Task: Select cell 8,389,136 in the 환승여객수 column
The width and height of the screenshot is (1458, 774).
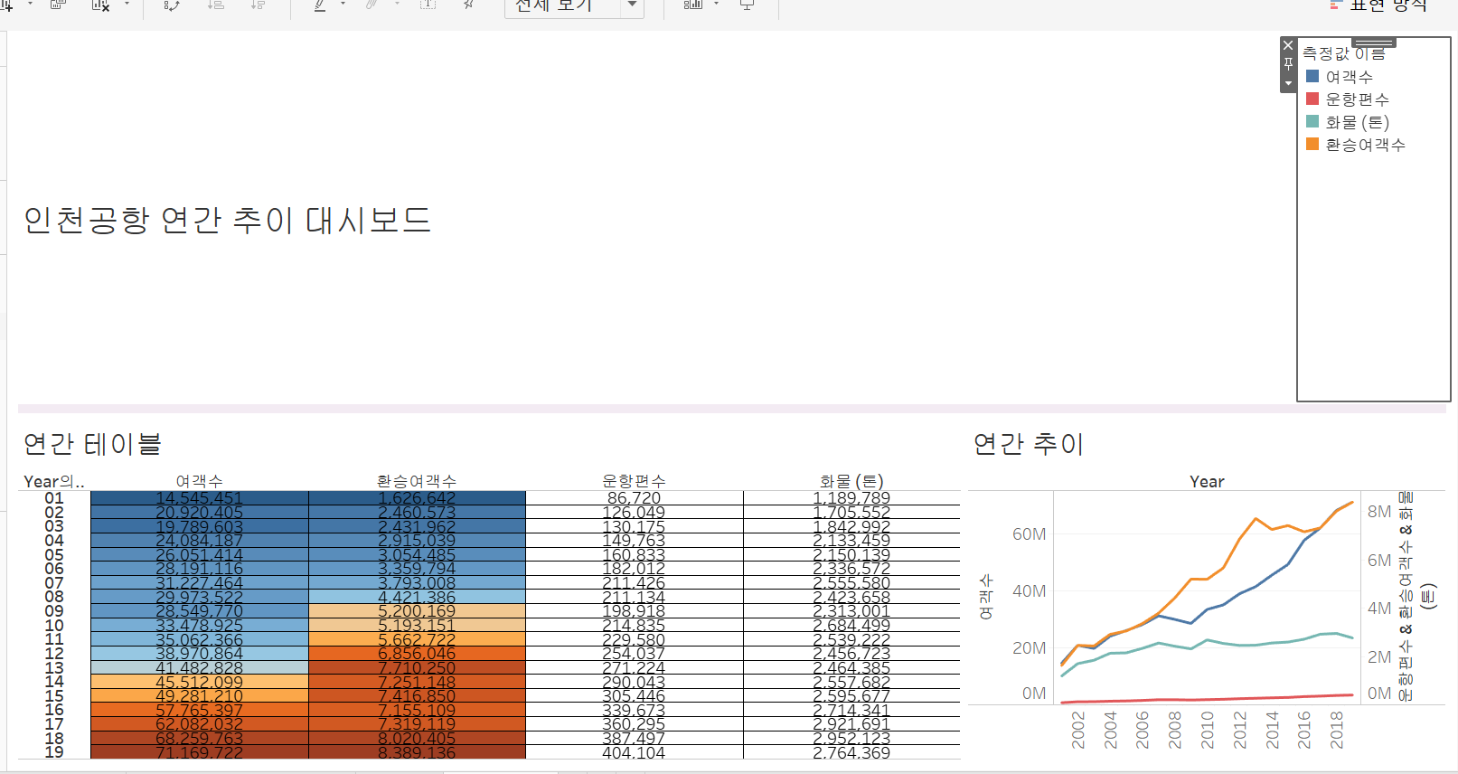Action: point(417,752)
